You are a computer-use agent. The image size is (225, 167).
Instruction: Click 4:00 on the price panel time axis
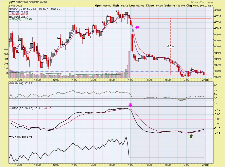point(130,80)
